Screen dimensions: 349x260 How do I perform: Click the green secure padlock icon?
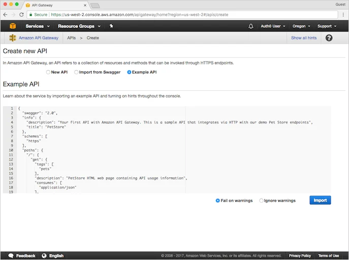point(30,15)
